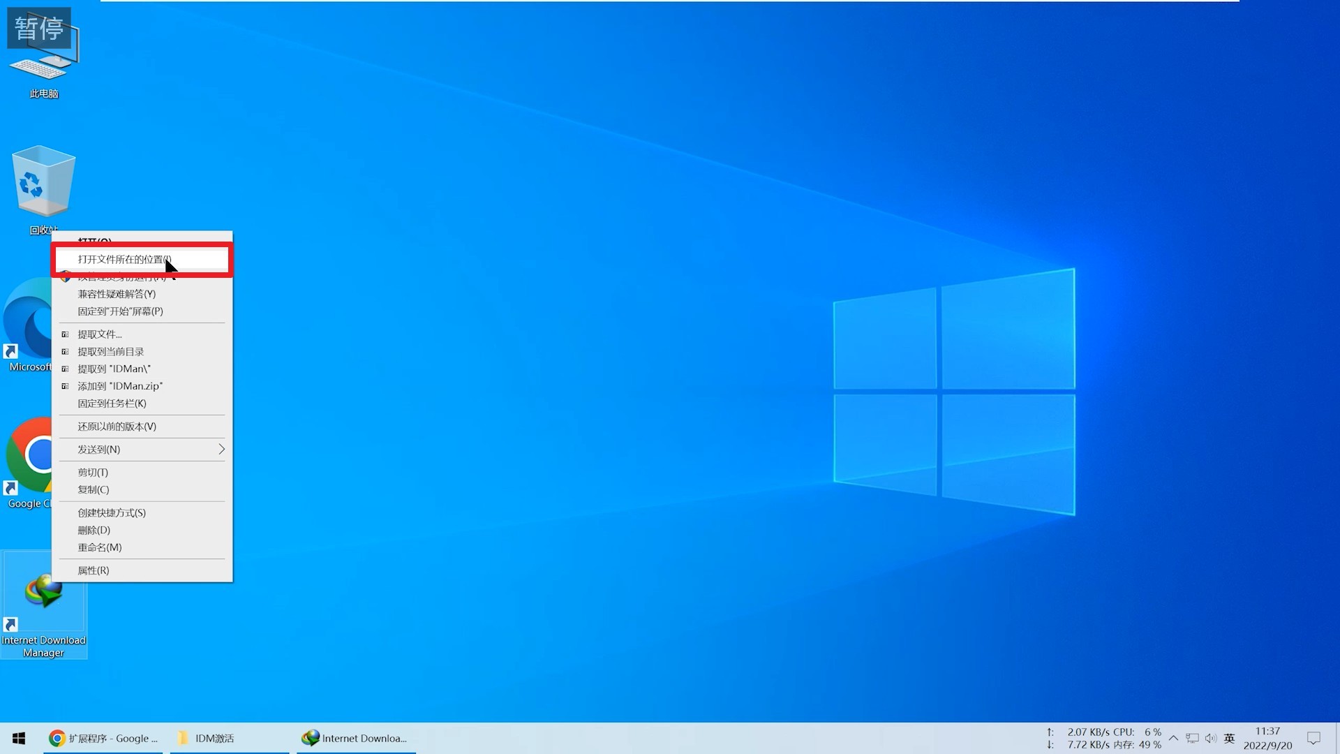Viewport: 1340px width, 754px height.
Task: Toggle the 英 input language indicator
Action: pyautogui.click(x=1229, y=738)
